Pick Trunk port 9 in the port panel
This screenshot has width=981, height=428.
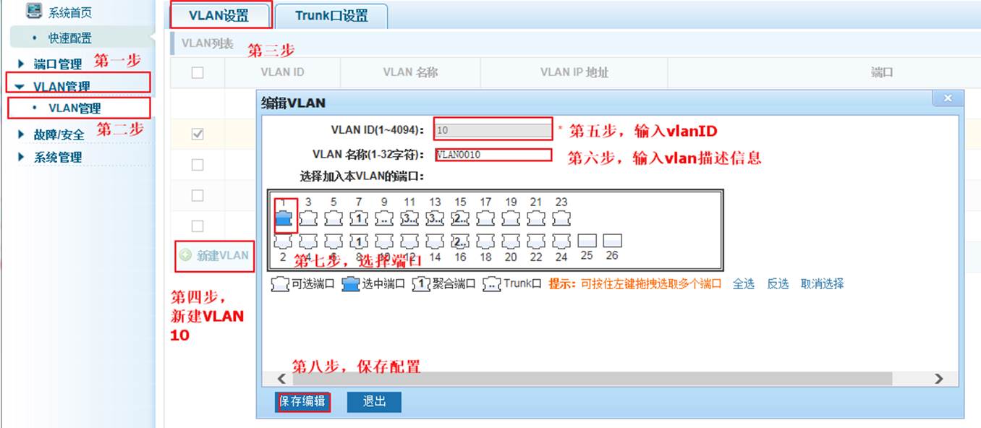(x=384, y=218)
